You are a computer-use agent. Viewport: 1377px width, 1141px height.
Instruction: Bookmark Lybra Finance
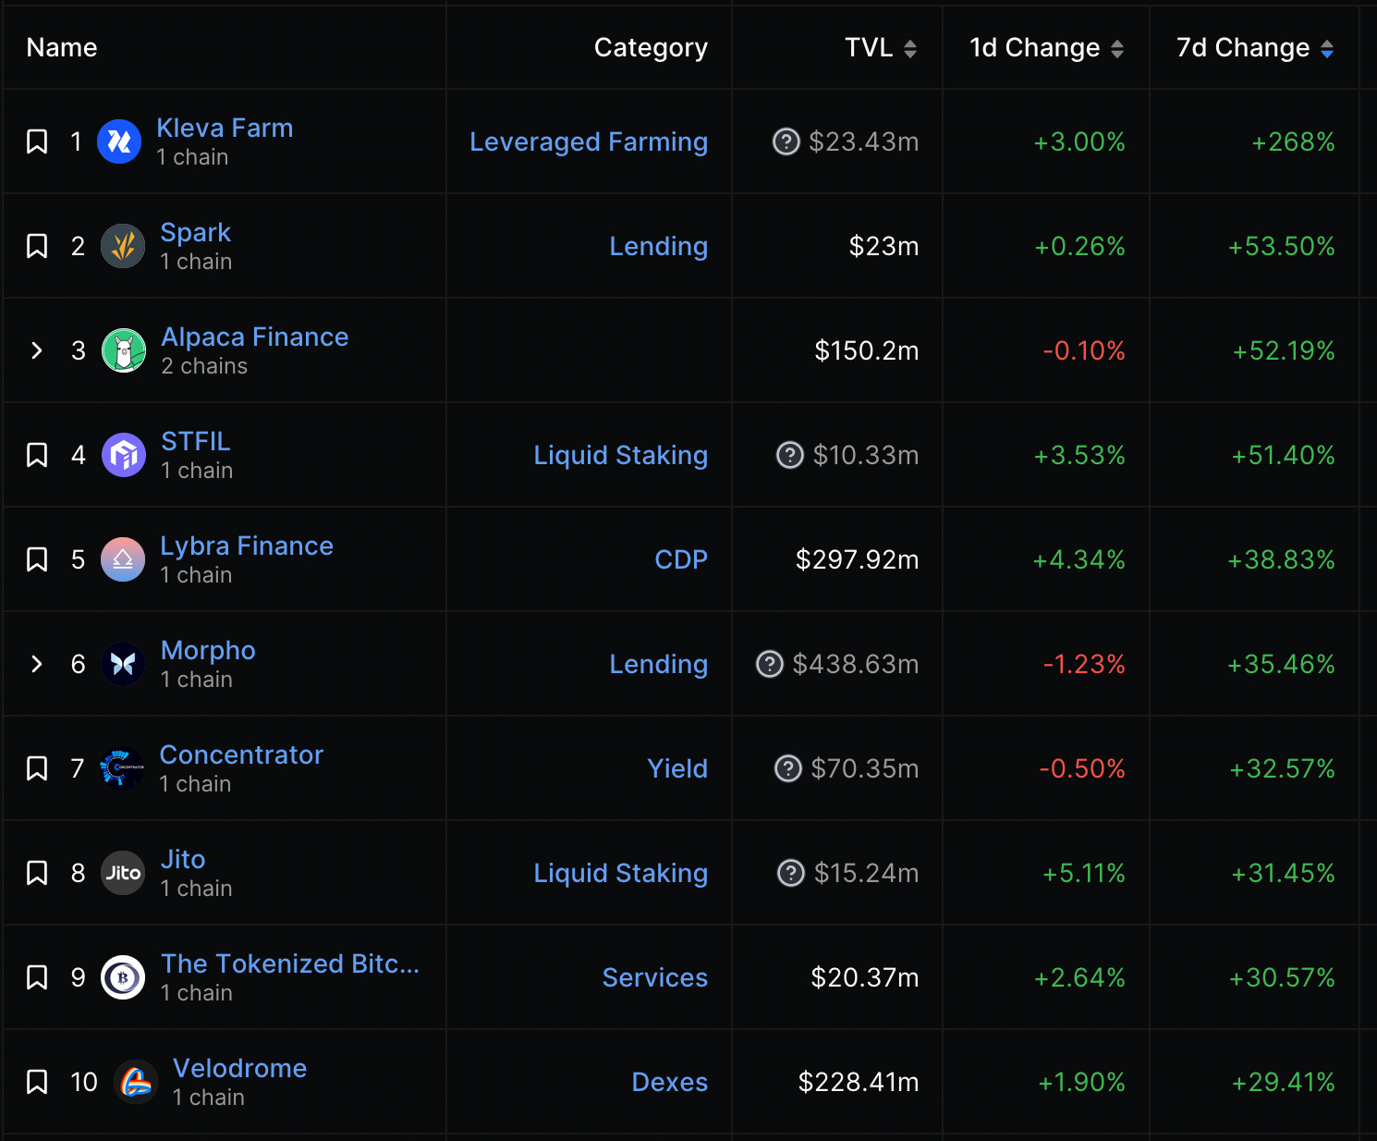pyautogui.click(x=37, y=559)
